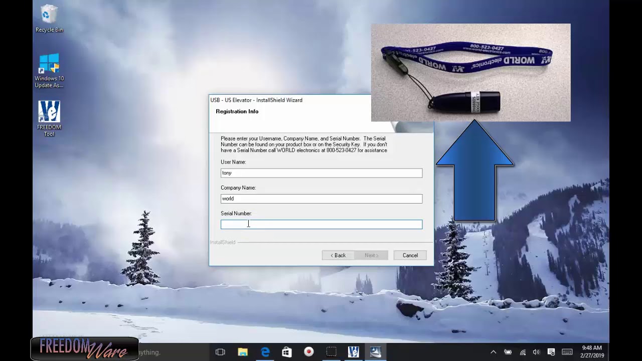Open the Microsoft Store taskbar icon
The width and height of the screenshot is (642, 361).
287,352
